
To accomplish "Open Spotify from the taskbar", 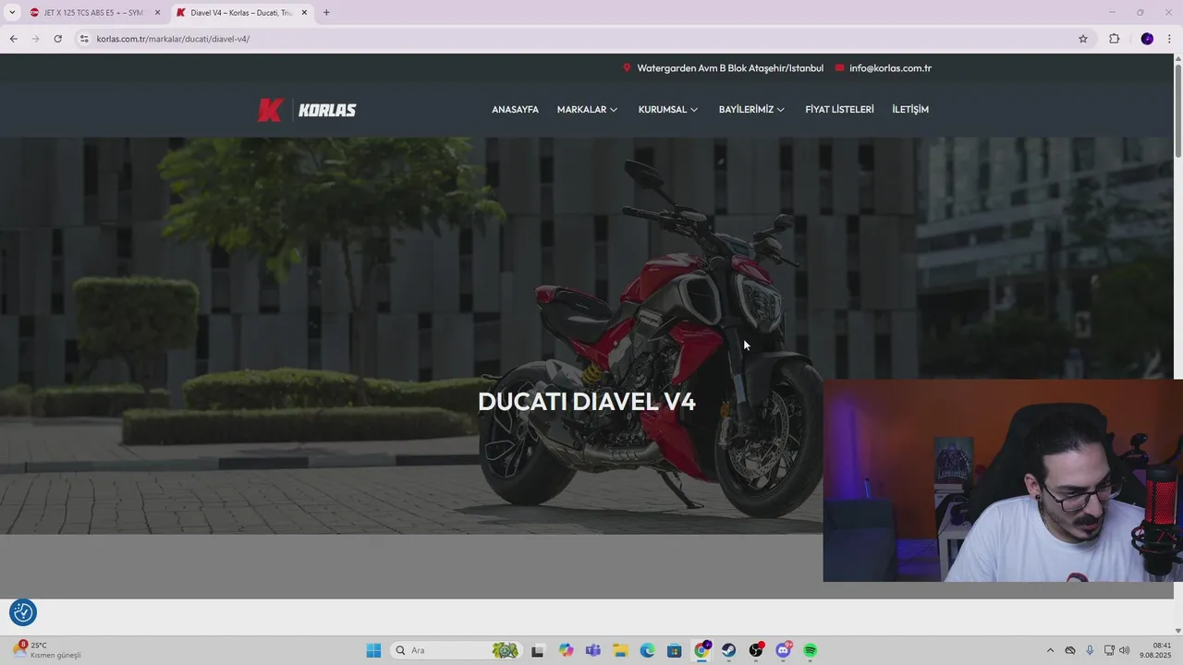I will click(x=811, y=650).
